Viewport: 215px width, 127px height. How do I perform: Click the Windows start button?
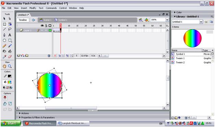pyautogui.click(x=11, y=123)
